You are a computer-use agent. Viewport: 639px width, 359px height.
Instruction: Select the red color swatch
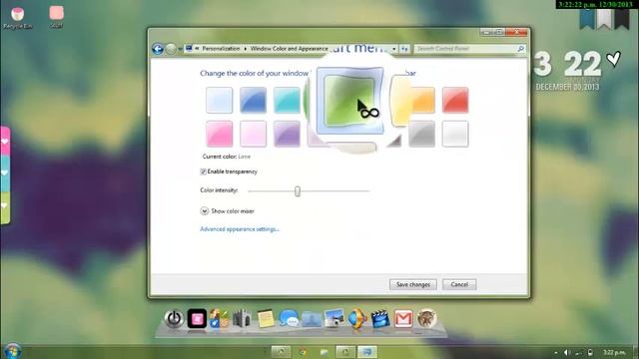455,100
